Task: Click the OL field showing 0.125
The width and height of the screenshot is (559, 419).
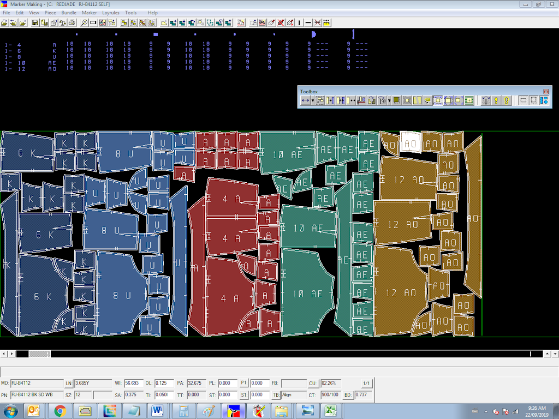Action: click(164, 384)
